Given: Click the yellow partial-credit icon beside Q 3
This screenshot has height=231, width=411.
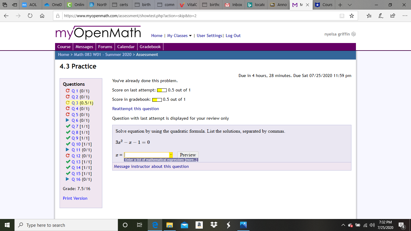Looking at the screenshot, I should click(67, 103).
